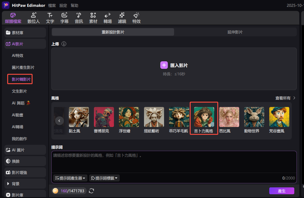Open the 轉場 transitions panel
Screen dimensions: 304x198
tap(108, 18)
